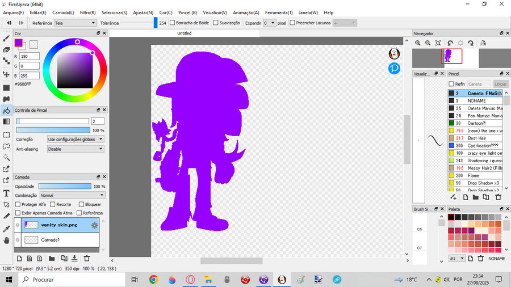Select the Flame brush
Viewport: 511px width, 287px height.
coord(475,176)
